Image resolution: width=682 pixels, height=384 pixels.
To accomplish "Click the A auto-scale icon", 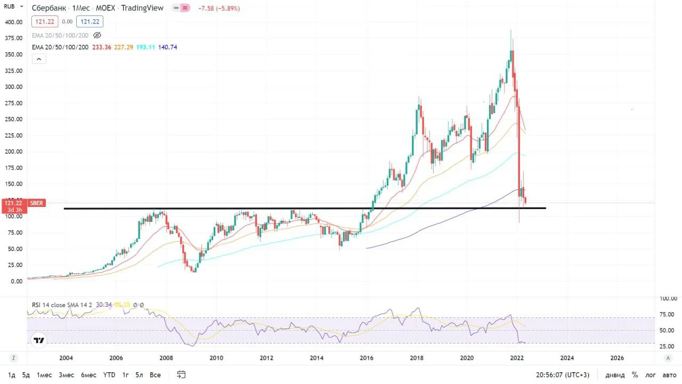I will point(668,358).
